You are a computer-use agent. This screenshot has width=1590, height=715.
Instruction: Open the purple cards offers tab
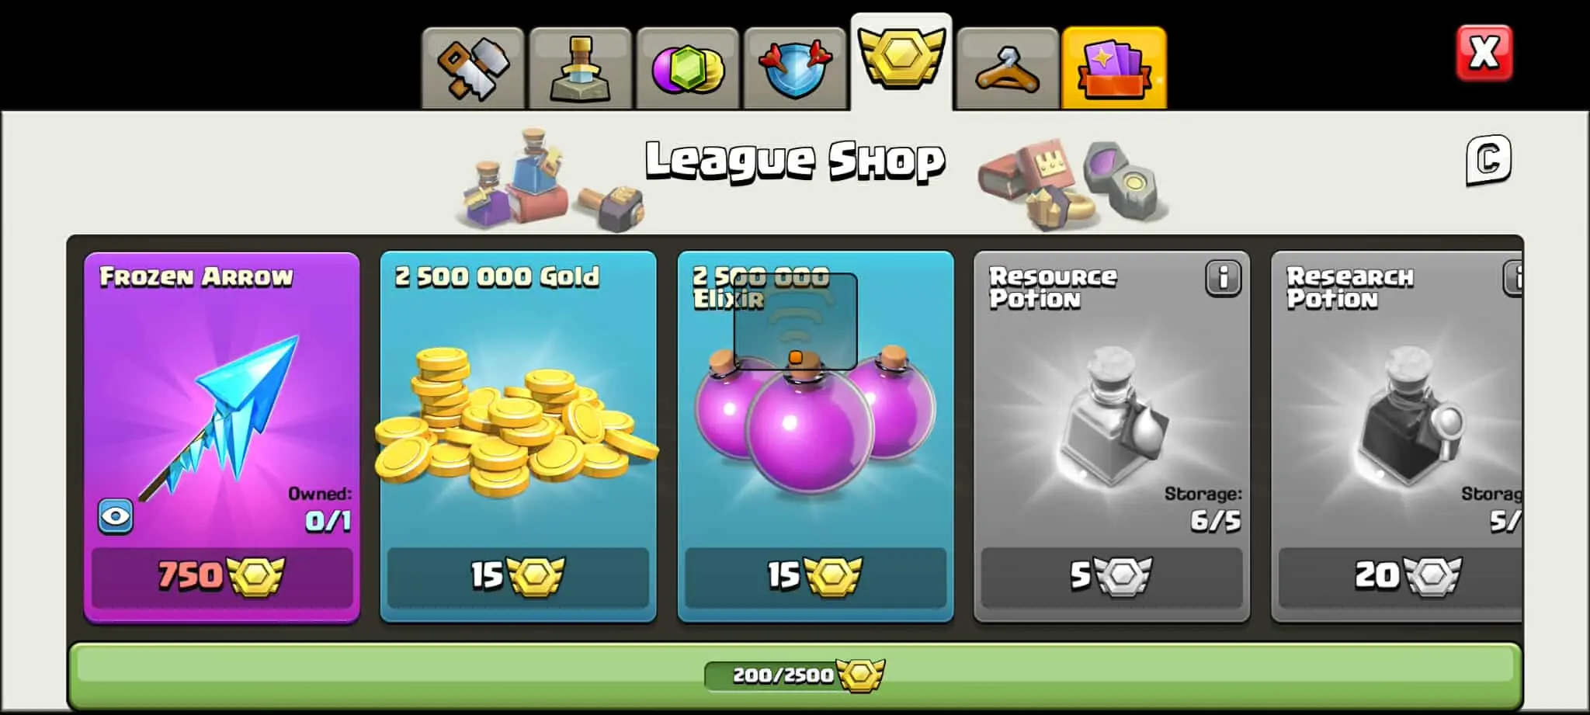(1114, 68)
